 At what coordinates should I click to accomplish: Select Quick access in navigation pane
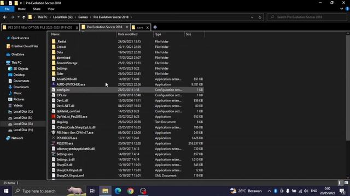20,38
